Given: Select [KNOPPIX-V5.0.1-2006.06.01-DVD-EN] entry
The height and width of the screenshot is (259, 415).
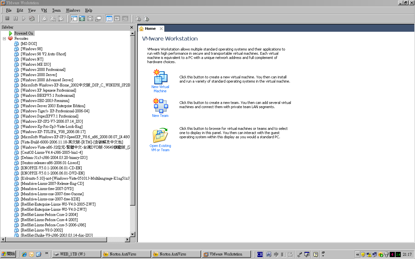Looking at the screenshot, I should coord(52,173).
